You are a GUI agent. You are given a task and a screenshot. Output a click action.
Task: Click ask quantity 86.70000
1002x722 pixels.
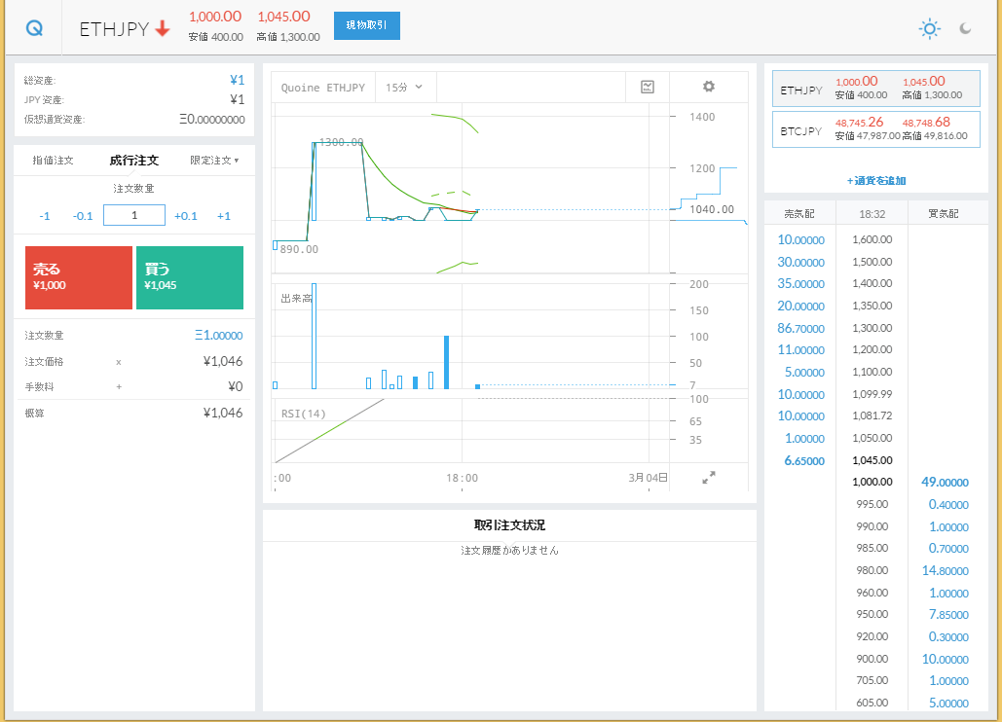pos(800,328)
